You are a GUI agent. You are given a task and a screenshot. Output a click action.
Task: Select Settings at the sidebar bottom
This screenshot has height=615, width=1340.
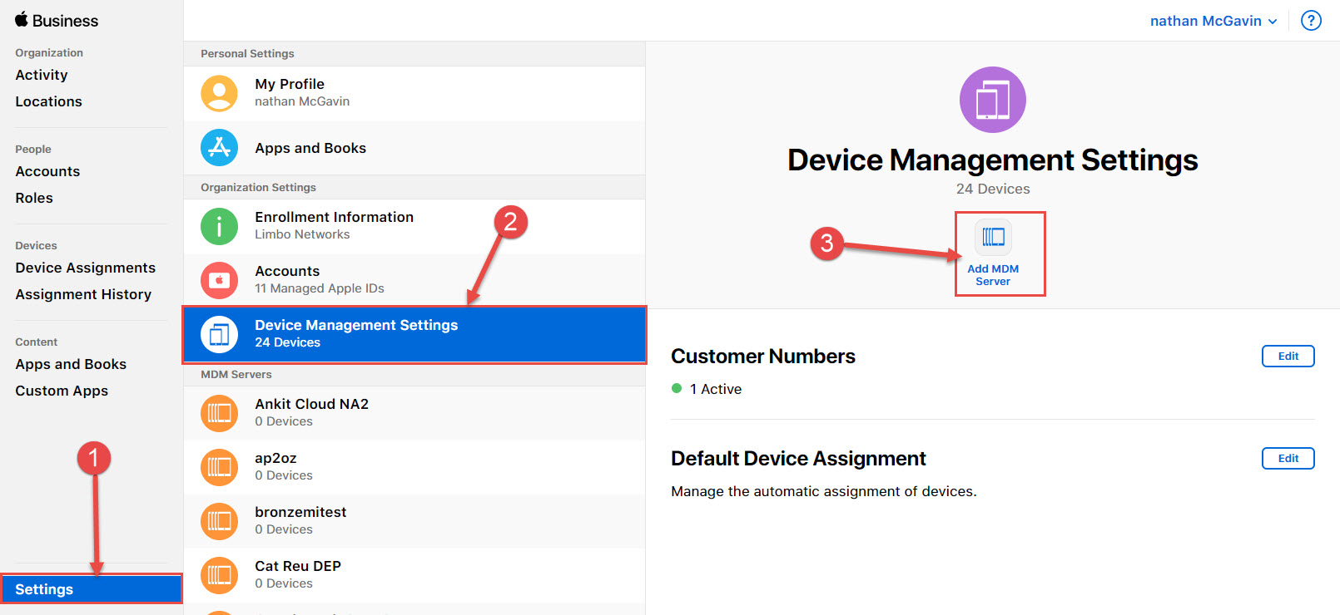click(44, 589)
